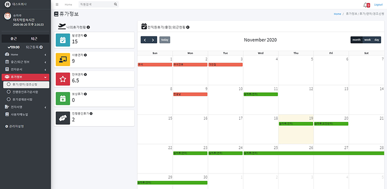Click the info icon next to 전직원휴가/출장/외근현황
The image size is (387, 189).
[x=188, y=27]
